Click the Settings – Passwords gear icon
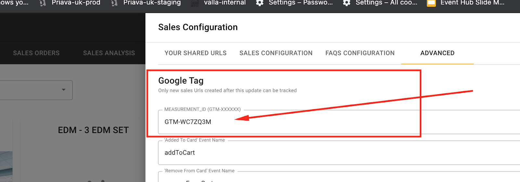The height and width of the screenshot is (182, 520). click(259, 3)
